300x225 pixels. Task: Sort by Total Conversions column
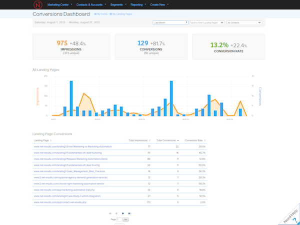click(166, 140)
